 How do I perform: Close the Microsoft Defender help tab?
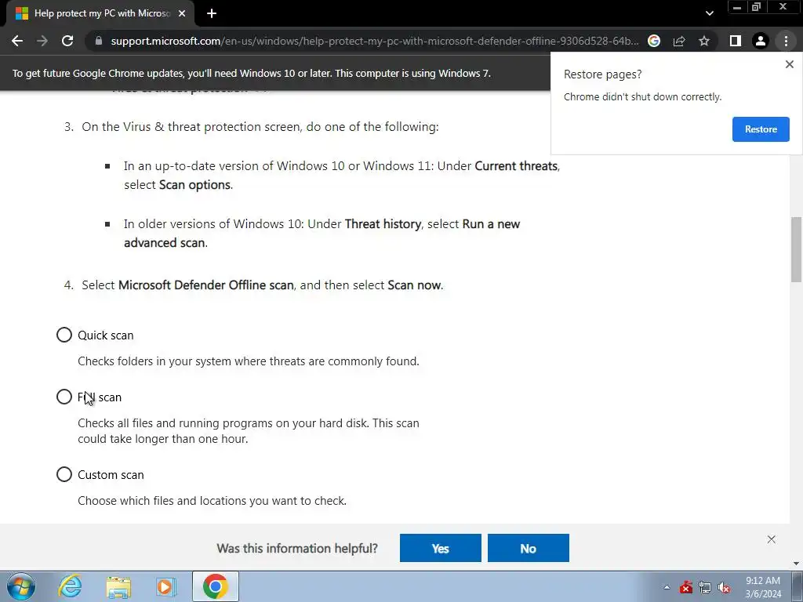click(x=182, y=13)
